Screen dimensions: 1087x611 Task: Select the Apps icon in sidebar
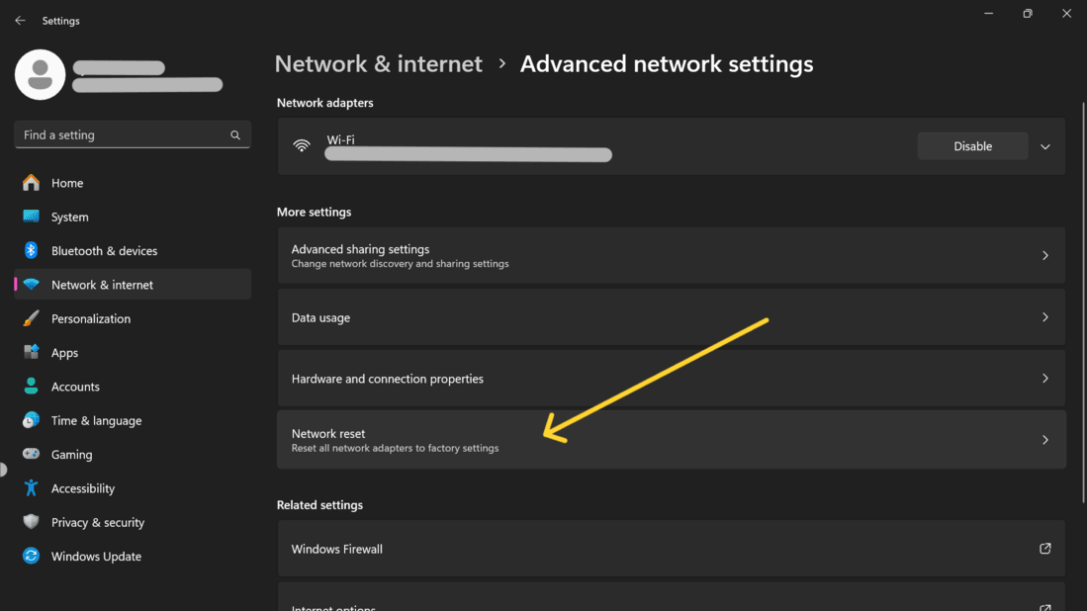(x=32, y=353)
